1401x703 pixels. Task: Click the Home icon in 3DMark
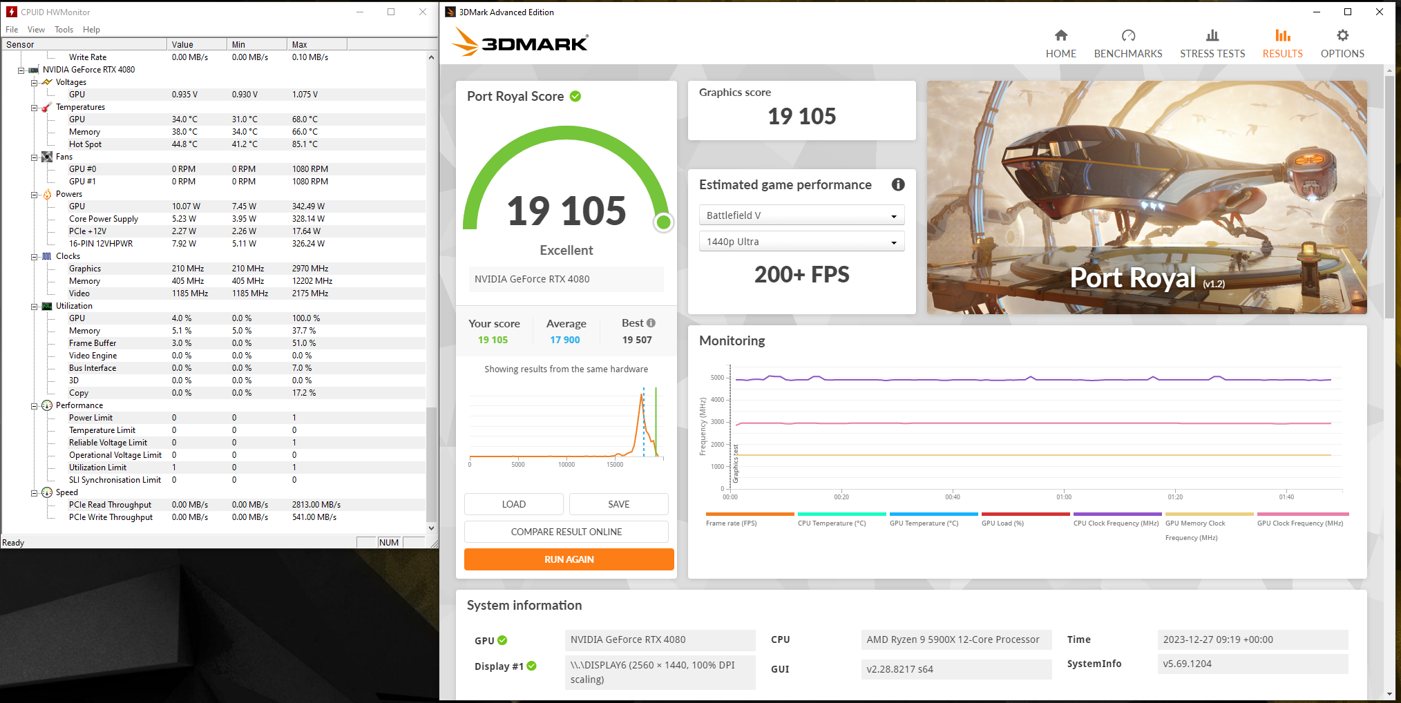[1061, 35]
